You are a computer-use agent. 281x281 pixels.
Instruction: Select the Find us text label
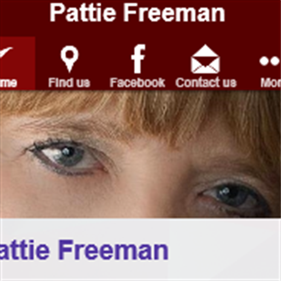pos(69,82)
